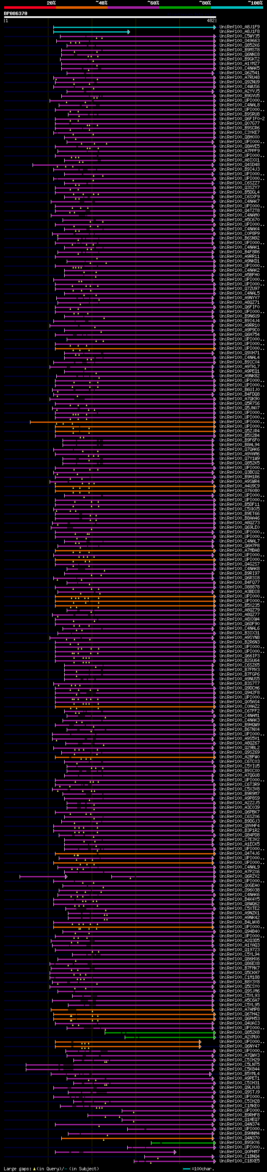The image size is (267, 1172).
Task: Click the UniRef100_Q6FIF0-2 label
Action: [x=242, y=119]
